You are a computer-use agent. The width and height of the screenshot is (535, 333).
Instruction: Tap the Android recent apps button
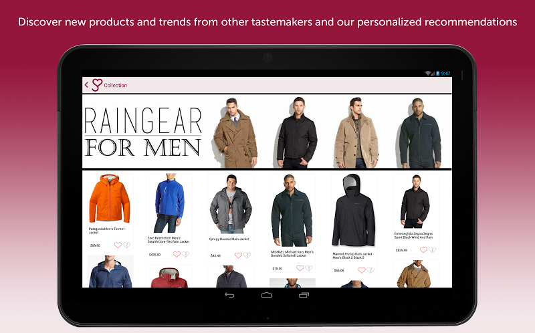304,295
